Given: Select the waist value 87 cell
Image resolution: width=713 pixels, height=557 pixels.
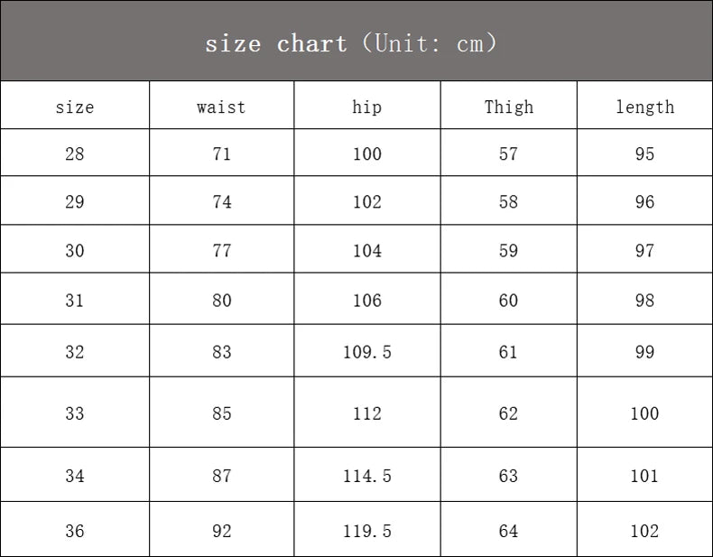Looking at the screenshot, I should point(221,476).
